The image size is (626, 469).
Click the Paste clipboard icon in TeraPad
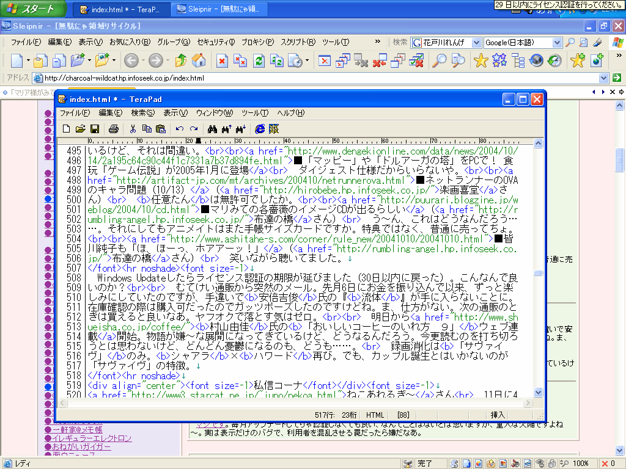pyautogui.click(x=161, y=129)
